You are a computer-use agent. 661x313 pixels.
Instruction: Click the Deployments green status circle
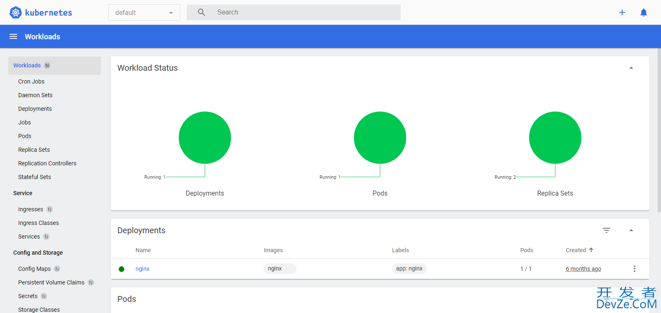(x=205, y=138)
